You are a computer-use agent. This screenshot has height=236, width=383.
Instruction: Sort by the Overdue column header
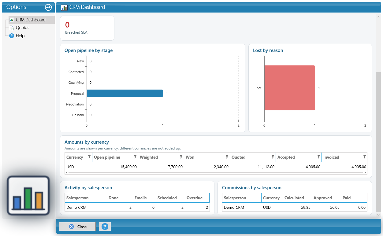[x=197, y=198]
